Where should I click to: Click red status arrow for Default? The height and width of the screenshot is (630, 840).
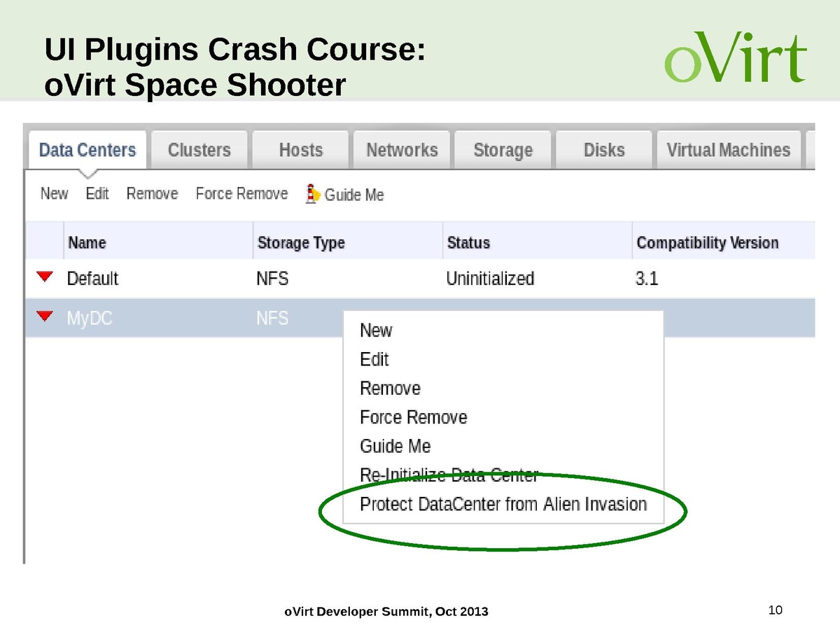point(45,278)
